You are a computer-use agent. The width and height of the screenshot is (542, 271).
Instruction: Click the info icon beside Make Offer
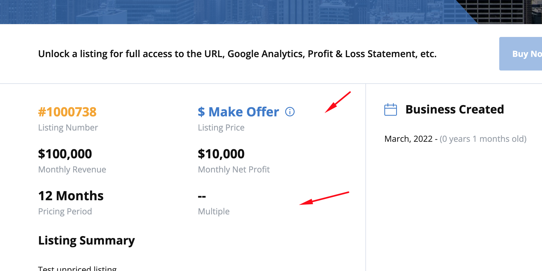(x=290, y=112)
